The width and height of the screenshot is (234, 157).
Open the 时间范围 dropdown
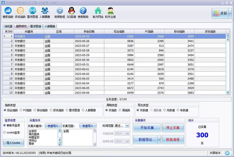point(127,126)
